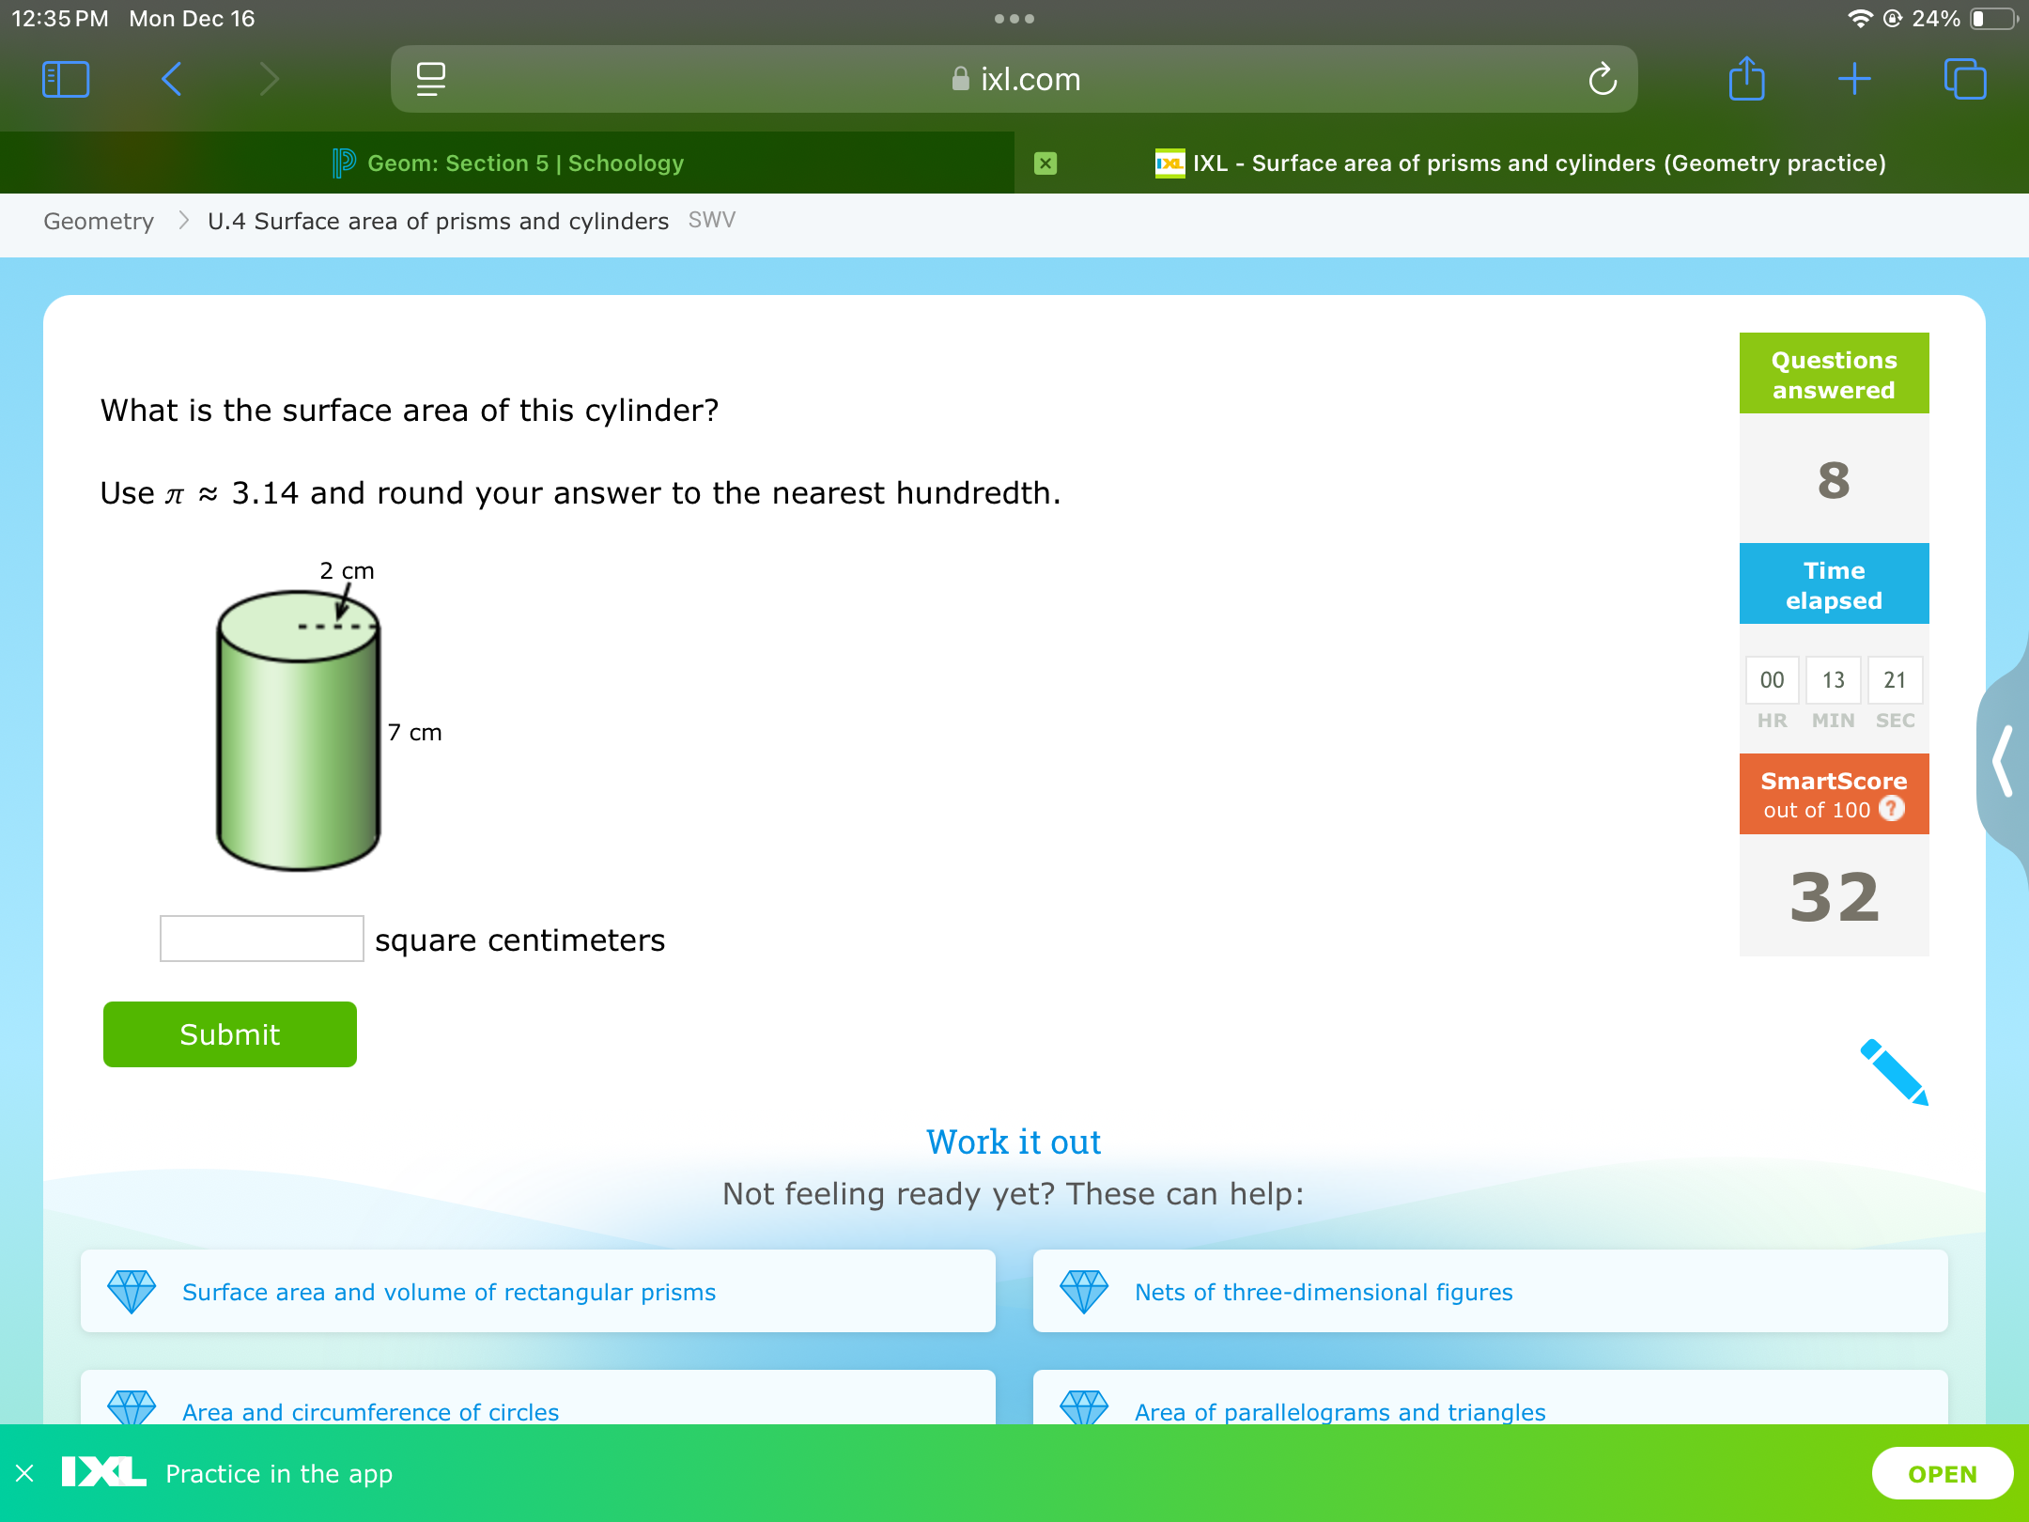Tap the reader view icon

coord(430,80)
